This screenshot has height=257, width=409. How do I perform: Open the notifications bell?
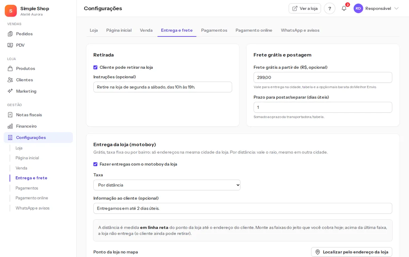(x=344, y=9)
